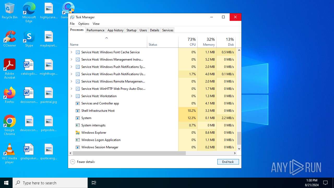Image resolution: width=334 pixels, height=188 pixels.
Task: Open the Options menu
Action: click(x=84, y=24)
